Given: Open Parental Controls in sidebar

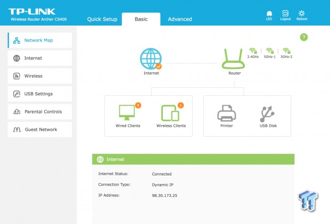Looking at the screenshot, I should [x=40, y=112].
